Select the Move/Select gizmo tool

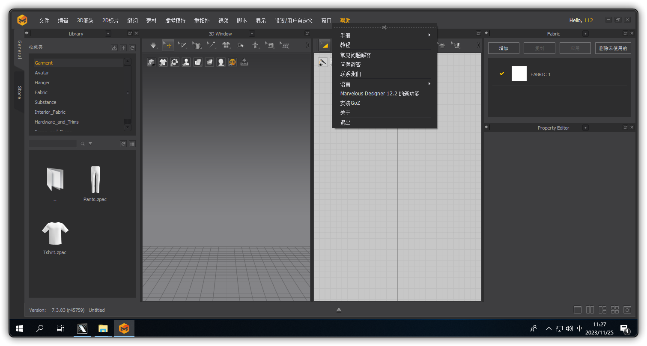(168, 45)
